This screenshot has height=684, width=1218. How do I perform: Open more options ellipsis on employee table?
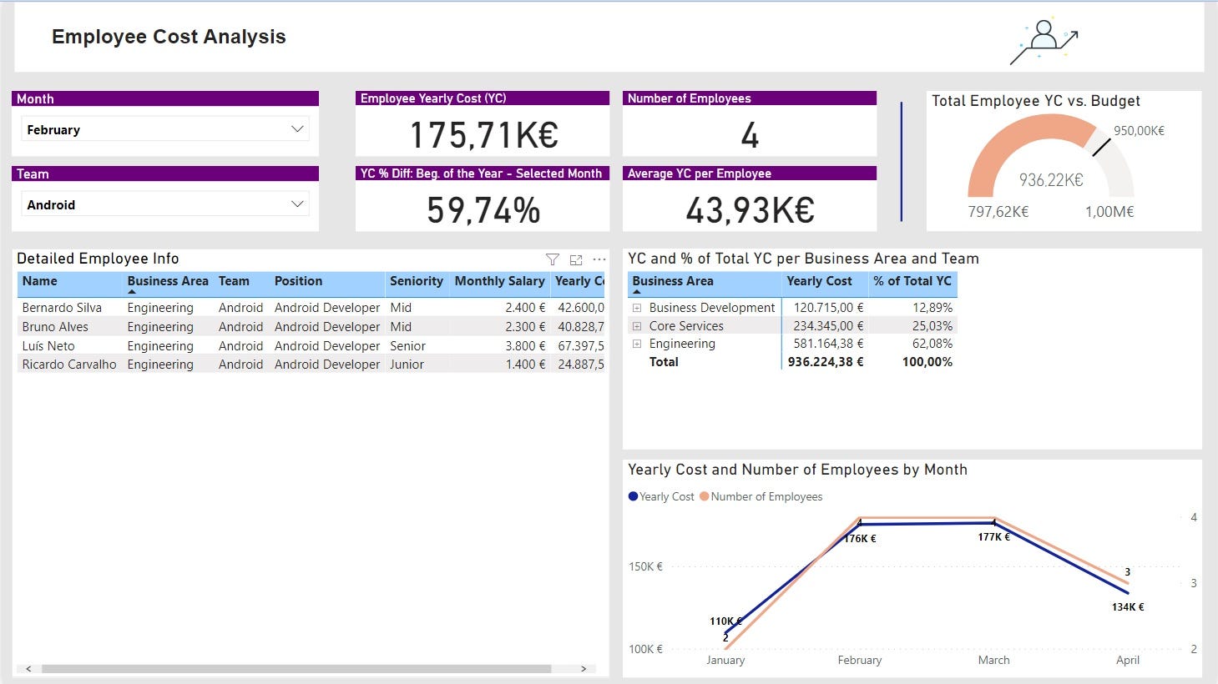[599, 259]
